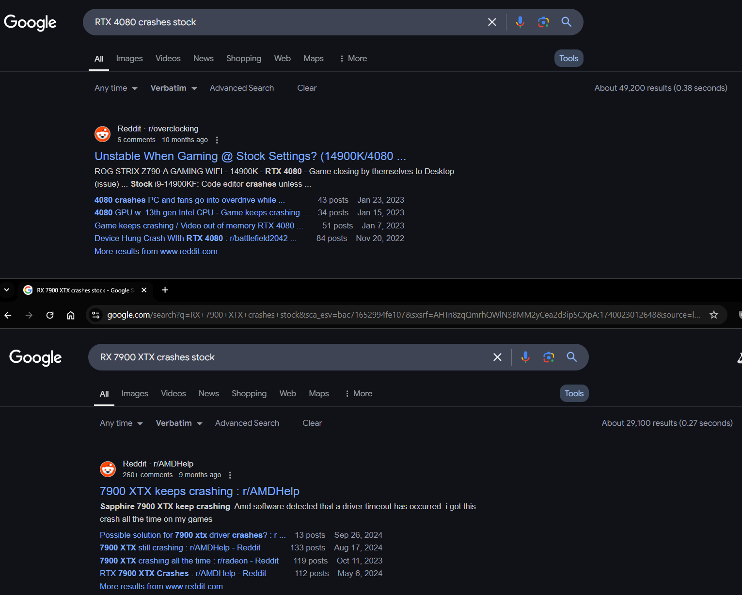Open the three-dot menu for the r/overclocking result
The width and height of the screenshot is (742, 595).
click(x=217, y=140)
